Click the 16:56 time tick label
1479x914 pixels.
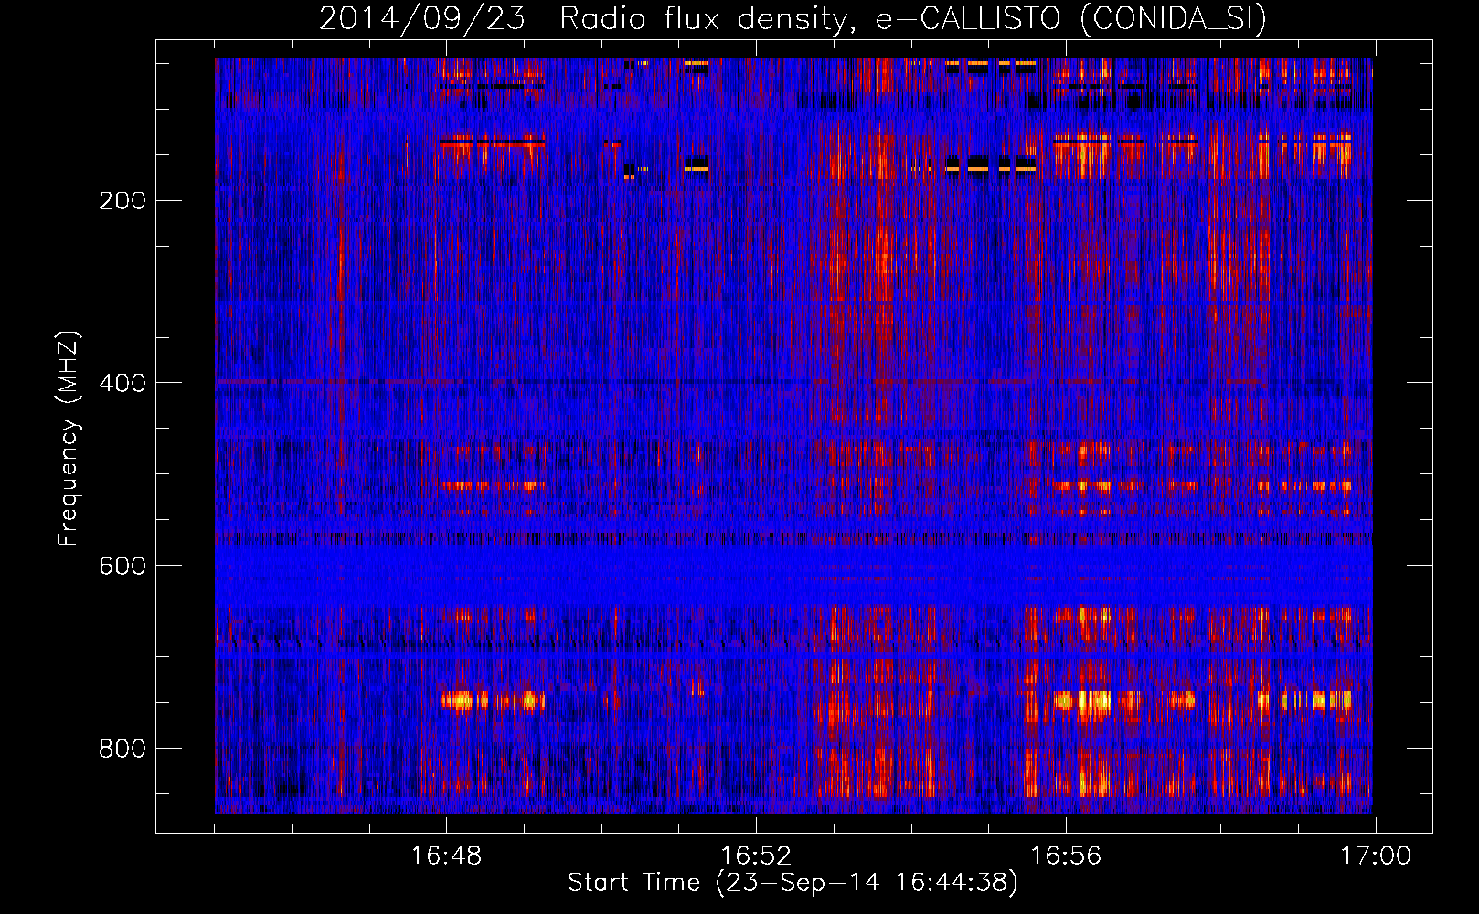click(1066, 856)
